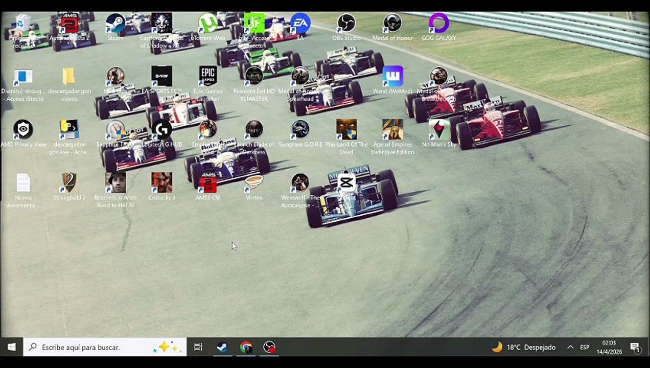Select Nuevo documento text file
This screenshot has width=650, height=368.
[x=23, y=191]
